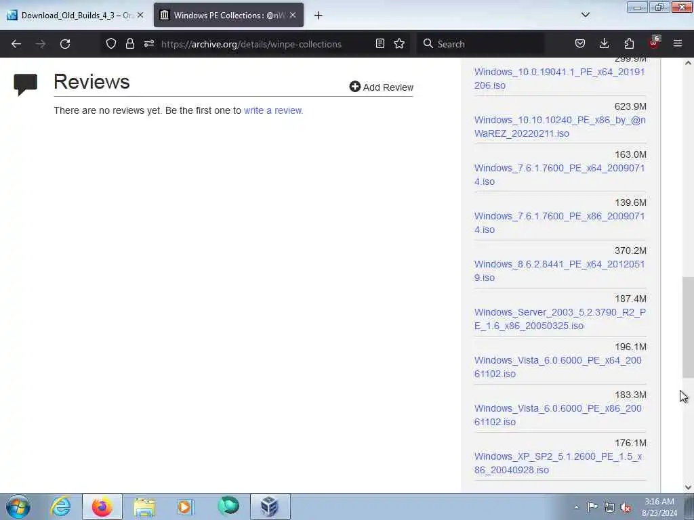Download Windows_Server_2003 R2 PE iso
Image resolution: width=694 pixels, height=520 pixels.
coord(560,319)
